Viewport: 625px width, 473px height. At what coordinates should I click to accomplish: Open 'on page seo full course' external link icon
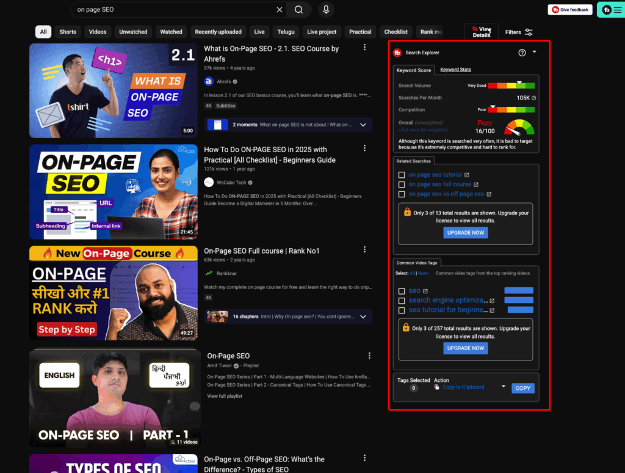pyautogui.click(x=476, y=185)
